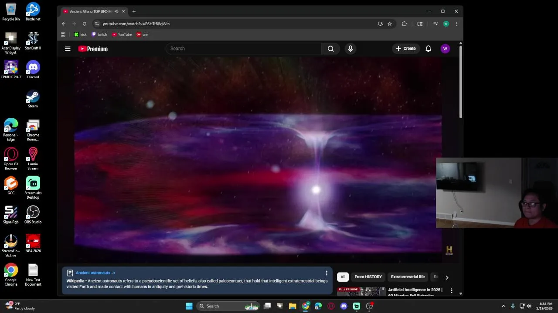Reload the YouTube page
The height and width of the screenshot is (313, 558).
click(x=85, y=24)
